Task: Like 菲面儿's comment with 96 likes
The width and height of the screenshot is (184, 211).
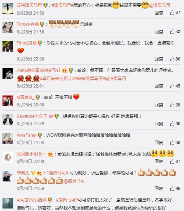Action: (x=175, y=188)
